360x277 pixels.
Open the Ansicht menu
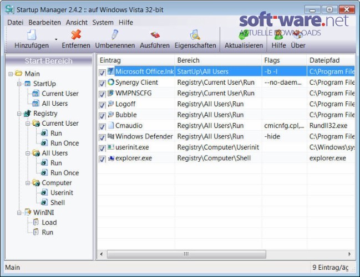pos(77,23)
